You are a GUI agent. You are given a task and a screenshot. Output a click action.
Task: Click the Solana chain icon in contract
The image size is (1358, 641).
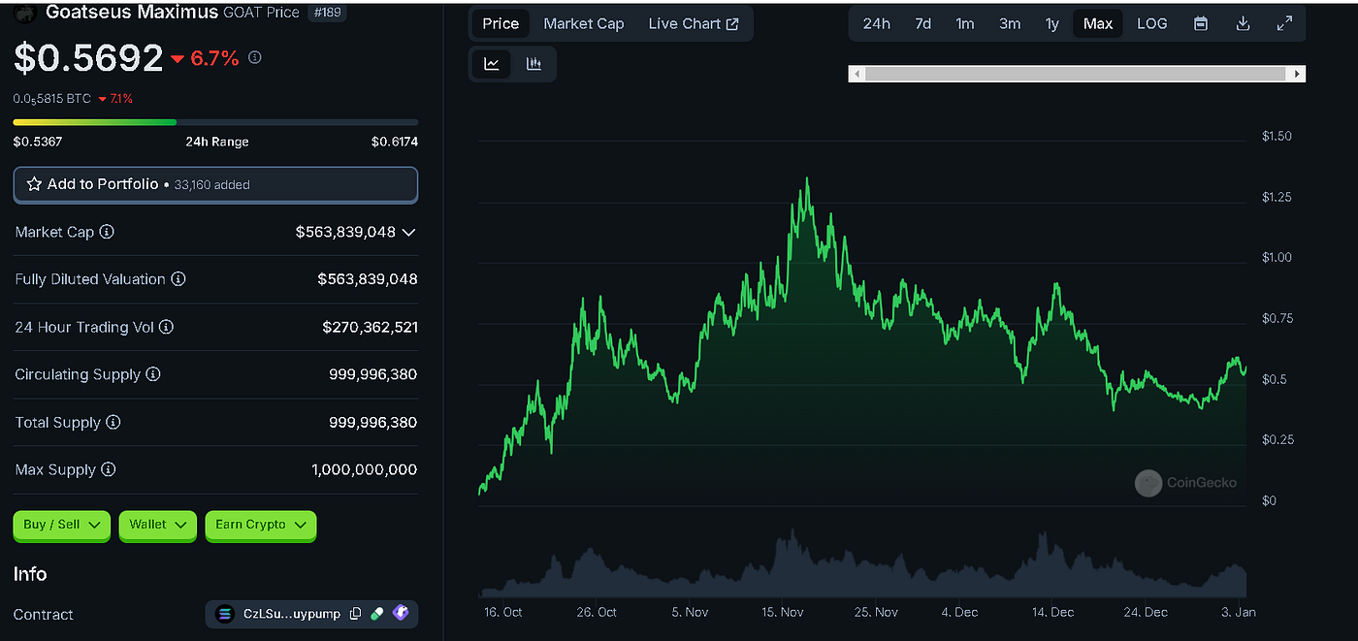(x=226, y=614)
